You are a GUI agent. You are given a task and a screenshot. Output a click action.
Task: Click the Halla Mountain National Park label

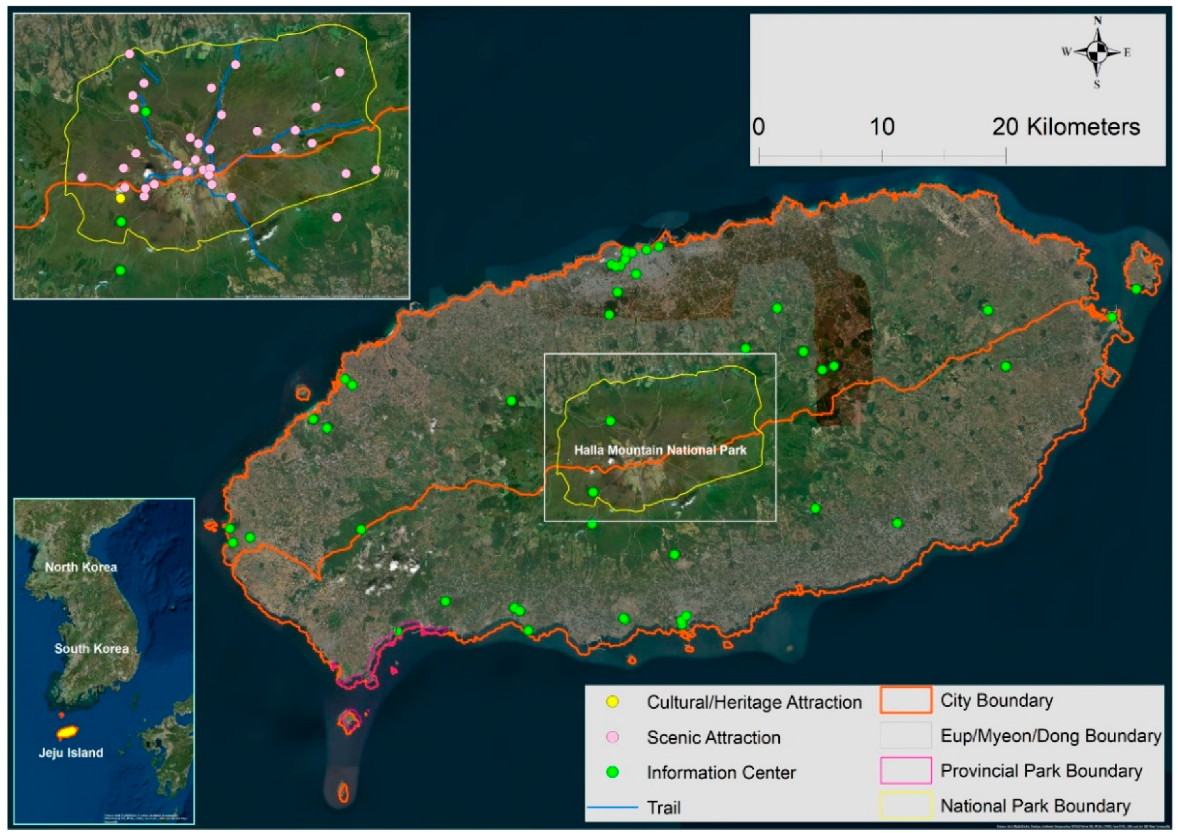[660, 450]
